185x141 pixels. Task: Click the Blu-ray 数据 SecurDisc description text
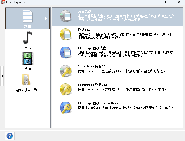pyautogui.click(x=126, y=108)
